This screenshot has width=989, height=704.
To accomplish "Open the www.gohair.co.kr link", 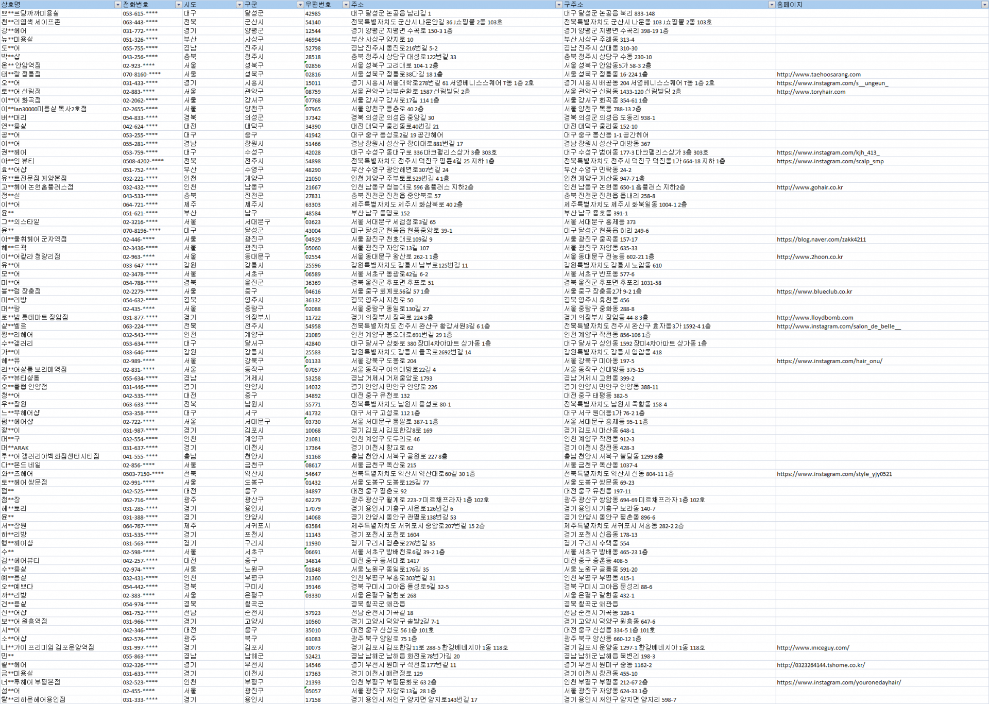I will 810,187.
